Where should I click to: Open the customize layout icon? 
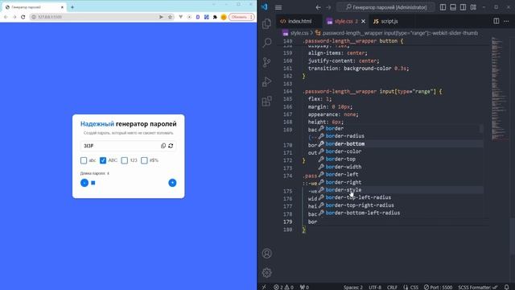[473, 7]
